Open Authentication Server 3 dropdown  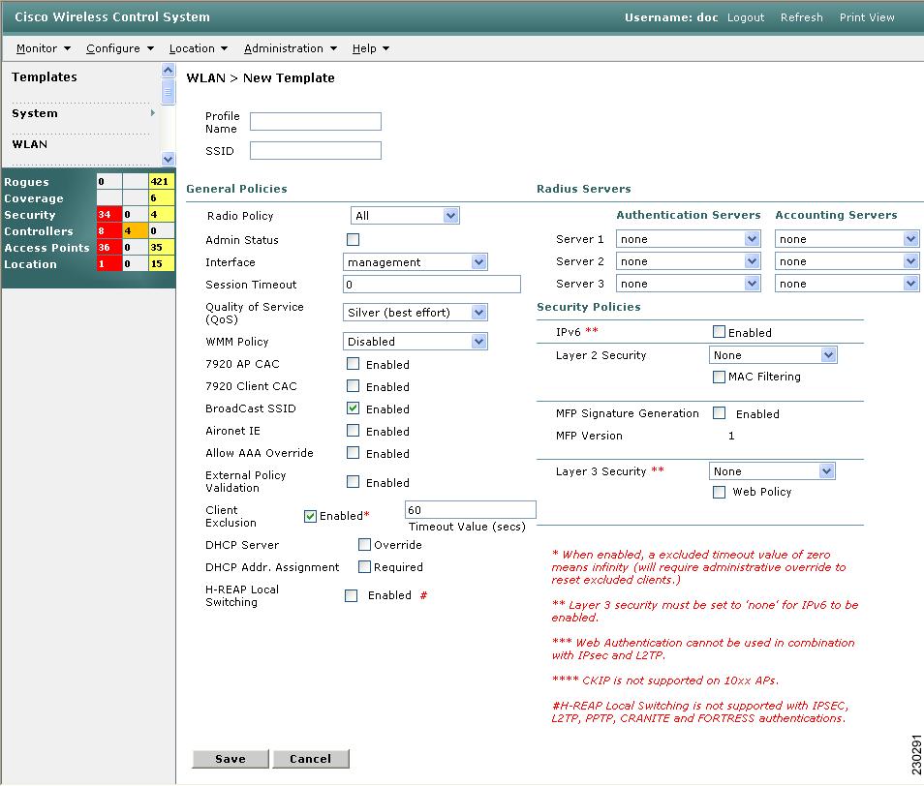click(688, 284)
